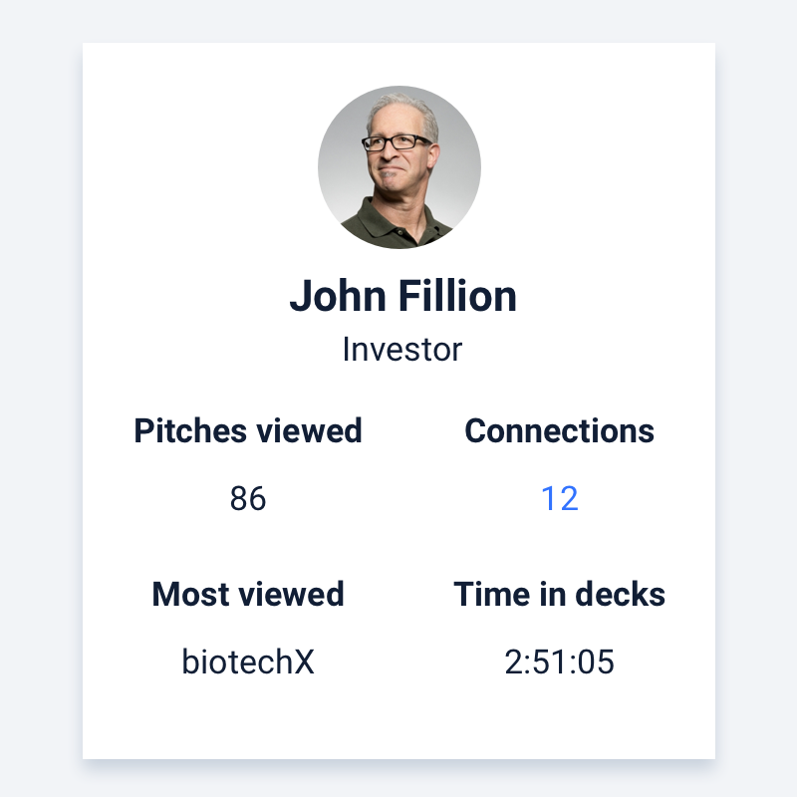Select the Time in decks heading
This screenshot has width=797, height=797.
tap(559, 594)
